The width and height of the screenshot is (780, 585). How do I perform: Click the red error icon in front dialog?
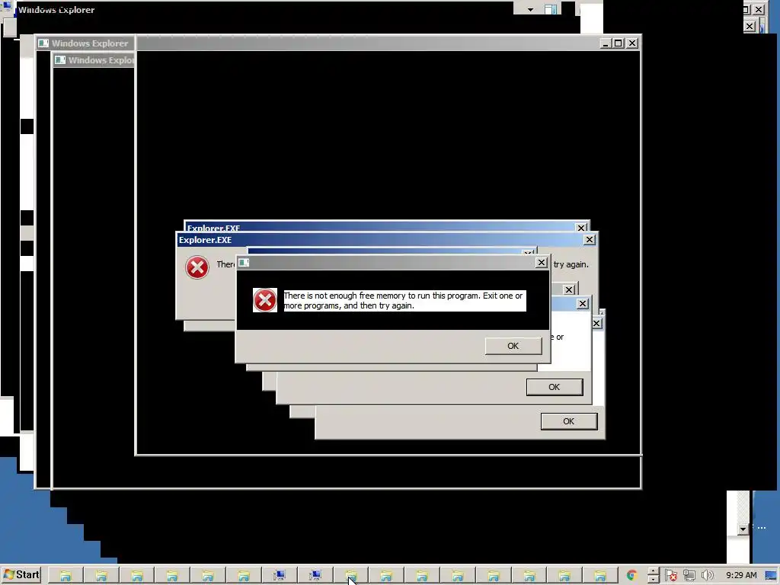tap(264, 300)
